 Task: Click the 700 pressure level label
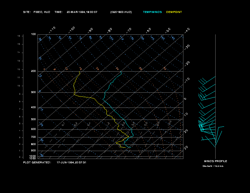click(33, 137)
